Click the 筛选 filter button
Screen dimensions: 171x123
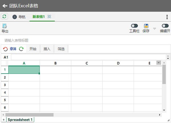pos(61,49)
